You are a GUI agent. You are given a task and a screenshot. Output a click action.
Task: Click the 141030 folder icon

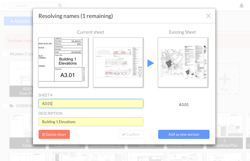(x=12, y=106)
